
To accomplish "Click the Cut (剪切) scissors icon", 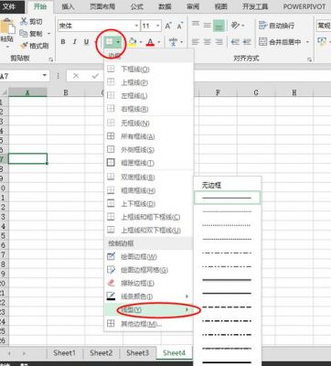I will tap(24, 21).
